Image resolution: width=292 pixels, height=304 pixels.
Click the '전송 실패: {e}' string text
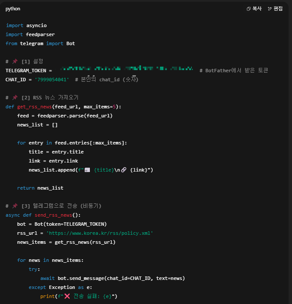92,296
